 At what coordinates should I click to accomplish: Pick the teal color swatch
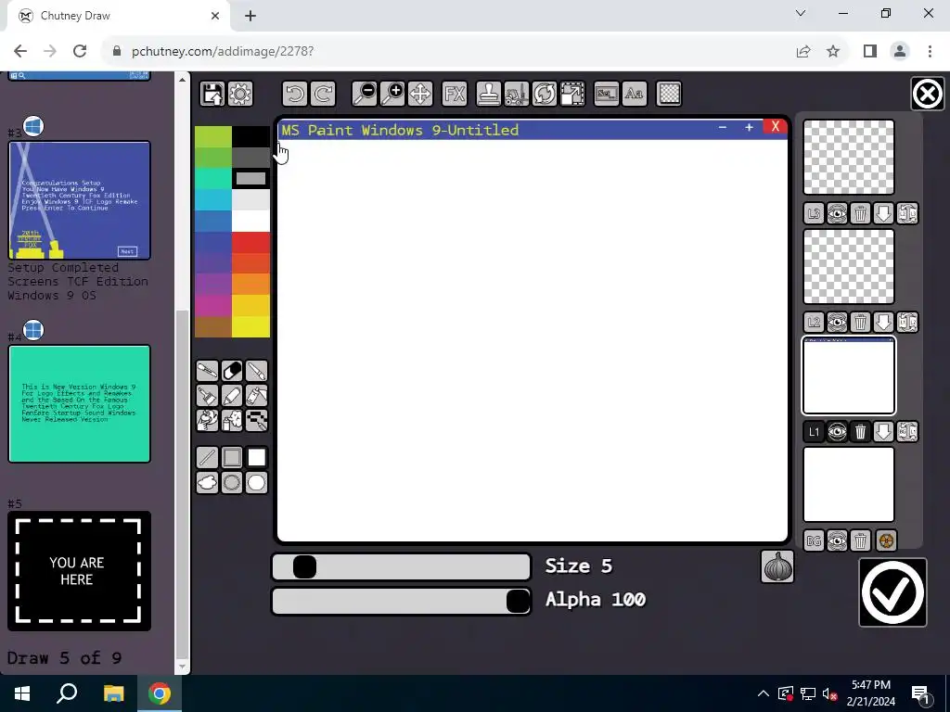pos(213,179)
